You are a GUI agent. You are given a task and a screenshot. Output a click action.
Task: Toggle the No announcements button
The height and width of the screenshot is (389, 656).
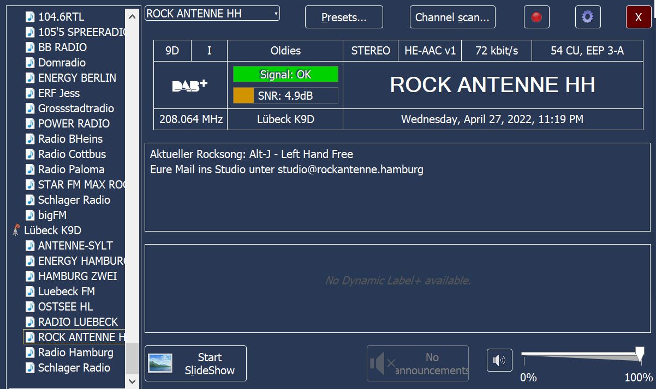coord(418,363)
